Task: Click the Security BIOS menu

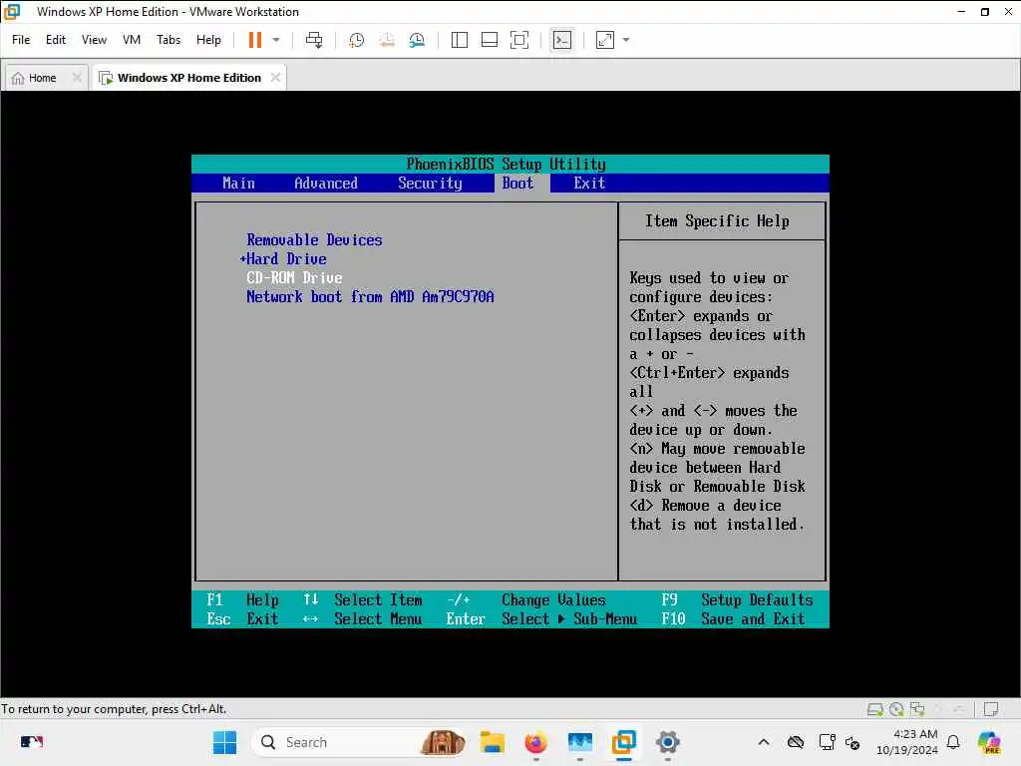Action: pos(431,184)
